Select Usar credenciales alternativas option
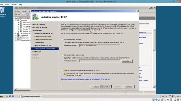This screenshot has width=181, height=101. 62,55
